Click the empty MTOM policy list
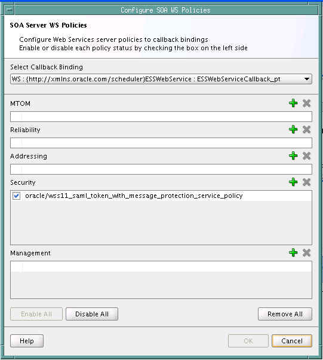 click(161, 117)
